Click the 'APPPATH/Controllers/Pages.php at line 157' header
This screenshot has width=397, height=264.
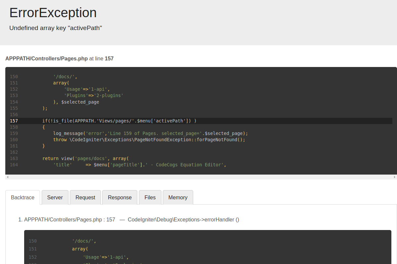click(x=60, y=59)
